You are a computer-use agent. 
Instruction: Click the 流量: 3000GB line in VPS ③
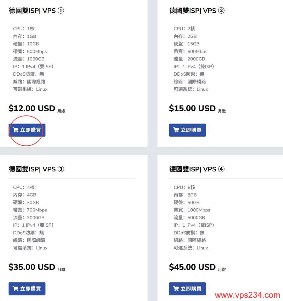pos(29,218)
